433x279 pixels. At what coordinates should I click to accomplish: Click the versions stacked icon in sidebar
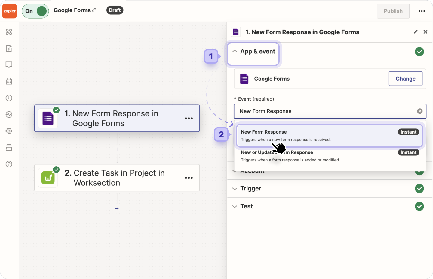(x=9, y=147)
